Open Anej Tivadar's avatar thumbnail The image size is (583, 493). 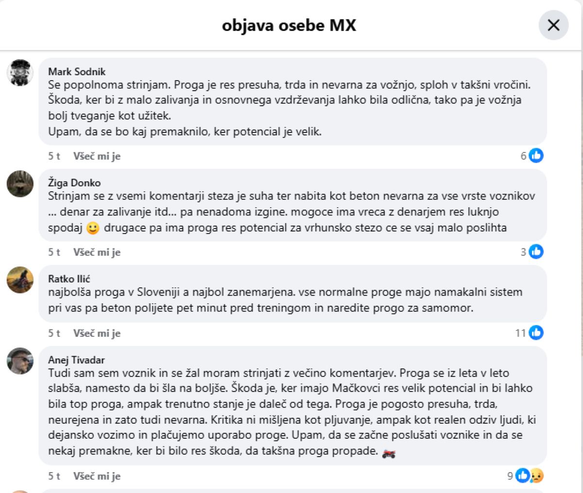(x=20, y=361)
